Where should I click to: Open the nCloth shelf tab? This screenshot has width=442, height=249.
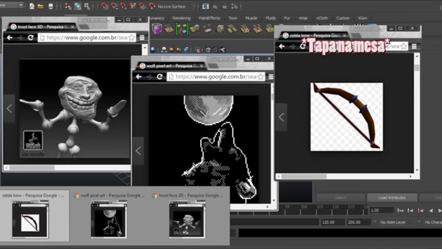click(x=321, y=18)
